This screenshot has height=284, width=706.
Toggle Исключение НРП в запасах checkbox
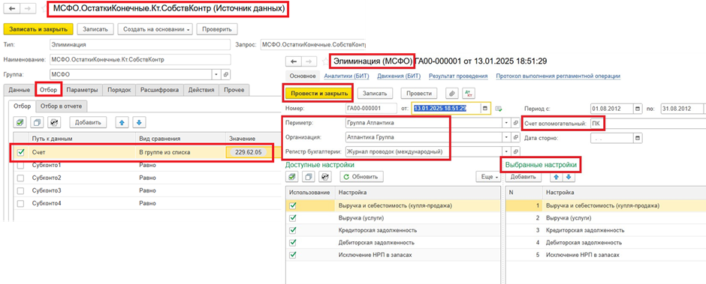[x=294, y=255]
